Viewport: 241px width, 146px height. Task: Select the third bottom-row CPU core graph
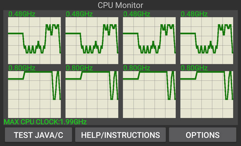pos(149,94)
